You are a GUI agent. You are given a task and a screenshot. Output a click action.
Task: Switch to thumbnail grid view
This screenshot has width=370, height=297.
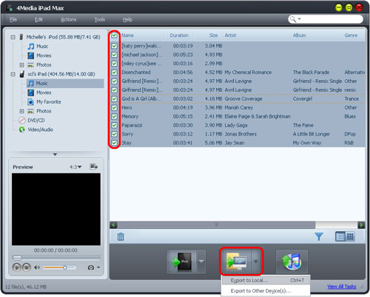coord(350,236)
